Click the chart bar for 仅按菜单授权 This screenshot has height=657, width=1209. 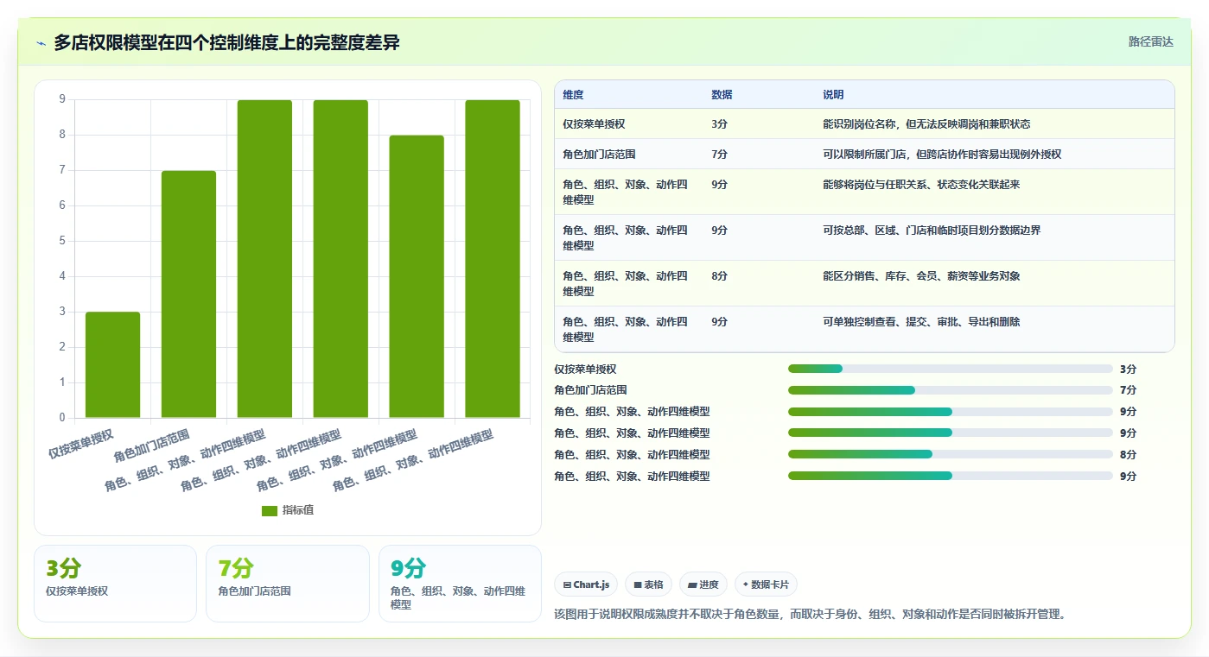112,364
